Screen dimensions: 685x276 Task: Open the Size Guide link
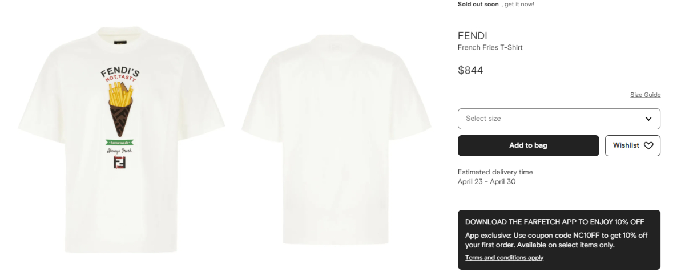(x=645, y=95)
